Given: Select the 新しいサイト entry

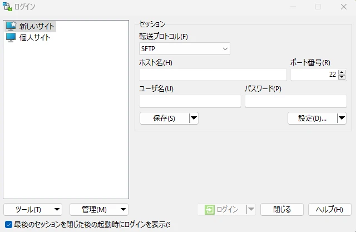Looking at the screenshot, I should click(31, 27).
